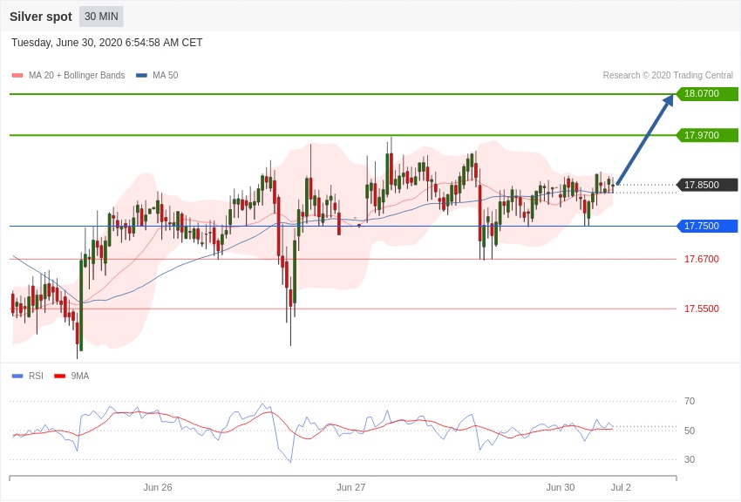The width and height of the screenshot is (741, 502).
Task: Select the date and time text line
Action: coord(107,43)
